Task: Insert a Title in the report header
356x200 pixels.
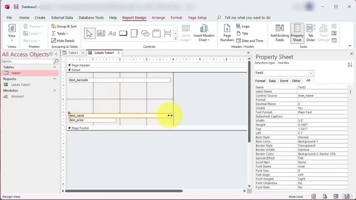Action: pyautogui.click(x=243, y=33)
